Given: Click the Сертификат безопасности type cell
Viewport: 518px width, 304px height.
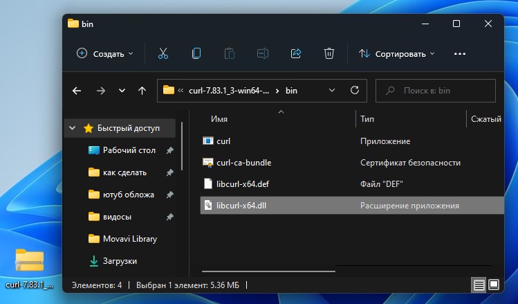Looking at the screenshot, I should point(410,163).
